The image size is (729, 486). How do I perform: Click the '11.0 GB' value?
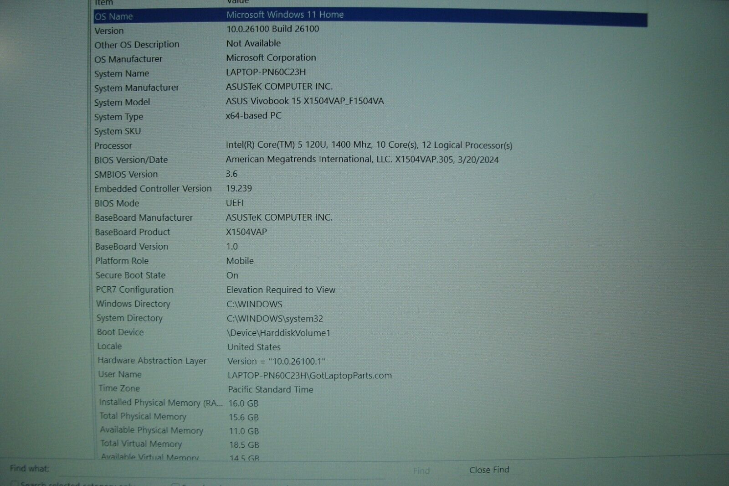[244, 431]
